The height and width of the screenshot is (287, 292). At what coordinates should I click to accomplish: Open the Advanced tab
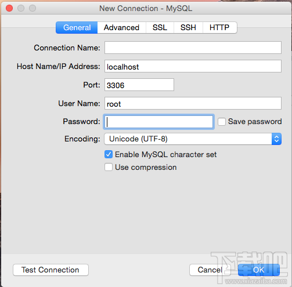[121, 28]
